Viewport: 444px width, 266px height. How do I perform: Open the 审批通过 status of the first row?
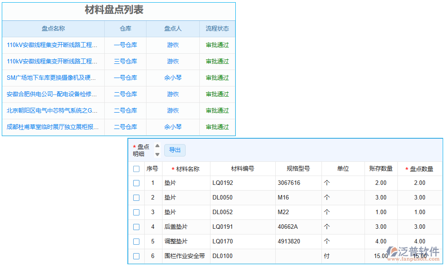(x=217, y=45)
